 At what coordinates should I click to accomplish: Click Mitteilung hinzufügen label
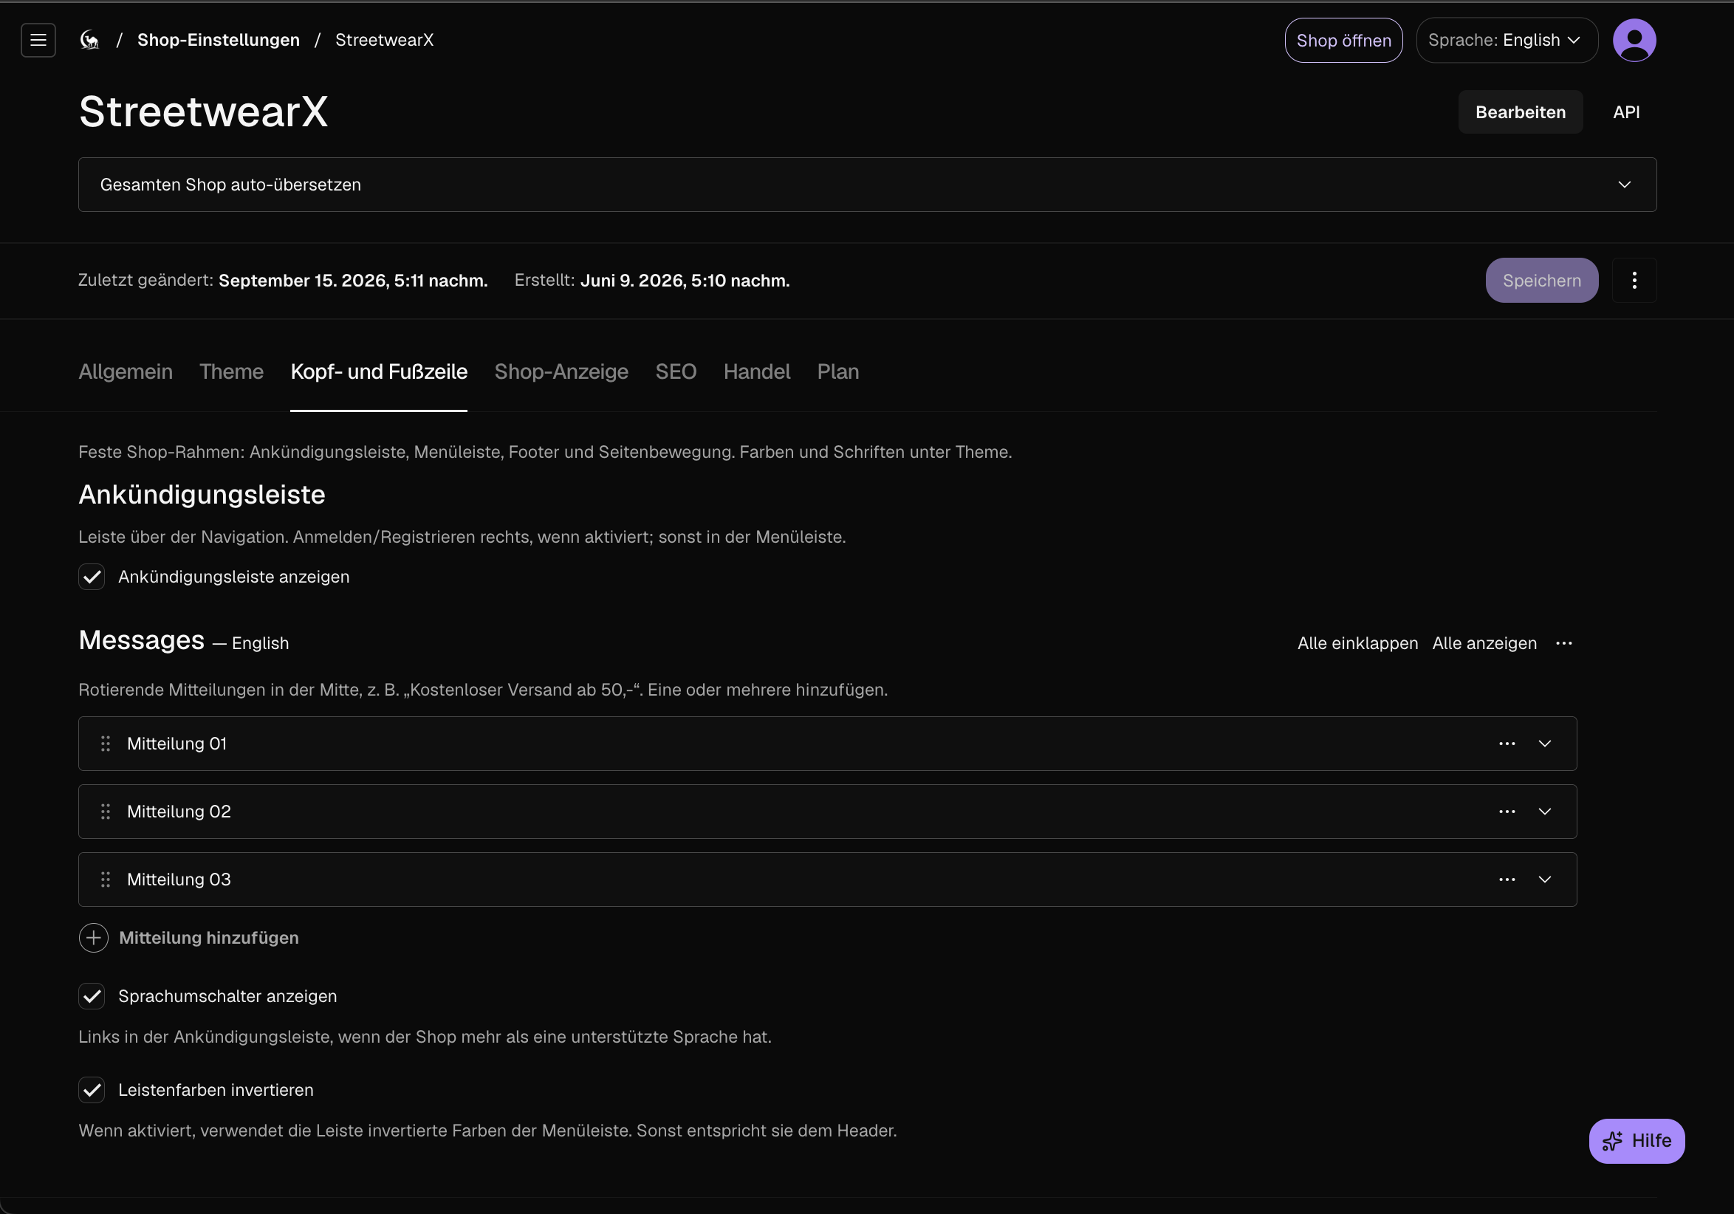pyautogui.click(x=208, y=938)
